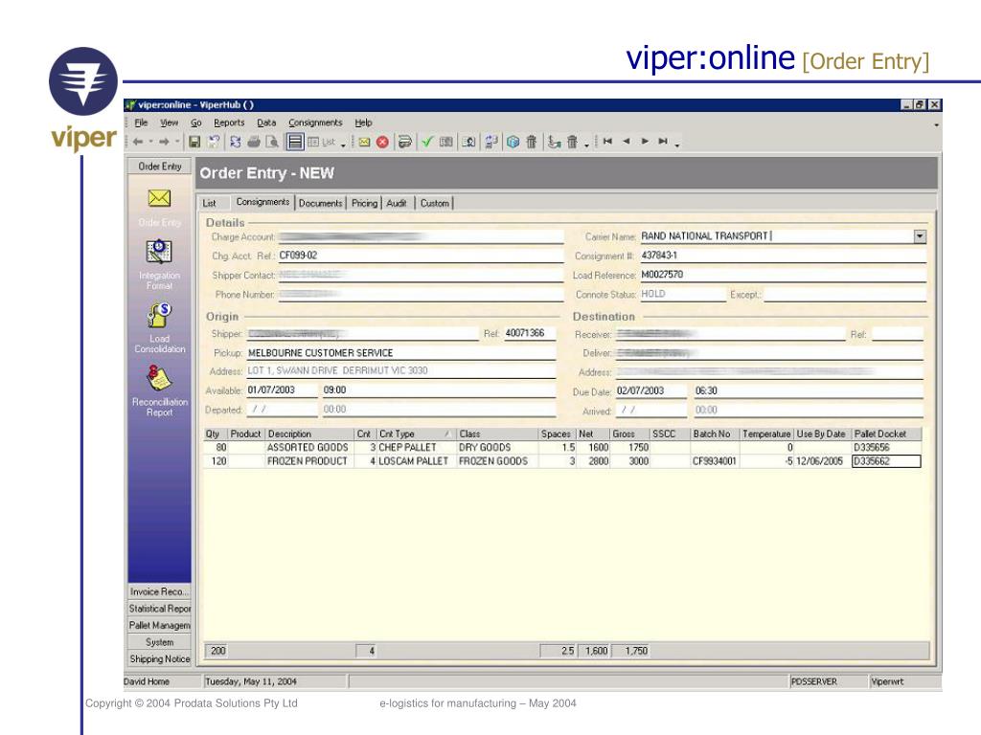Click batch number CF9934001 cell
This screenshot has height=735, width=981.
pyautogui.click(x=715, y=461)
